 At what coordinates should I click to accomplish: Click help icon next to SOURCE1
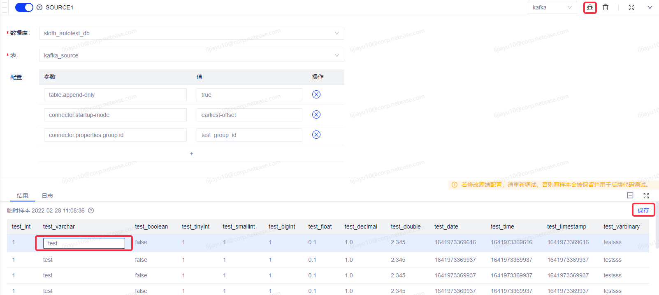pyautogui.click(x=39, y=7)
